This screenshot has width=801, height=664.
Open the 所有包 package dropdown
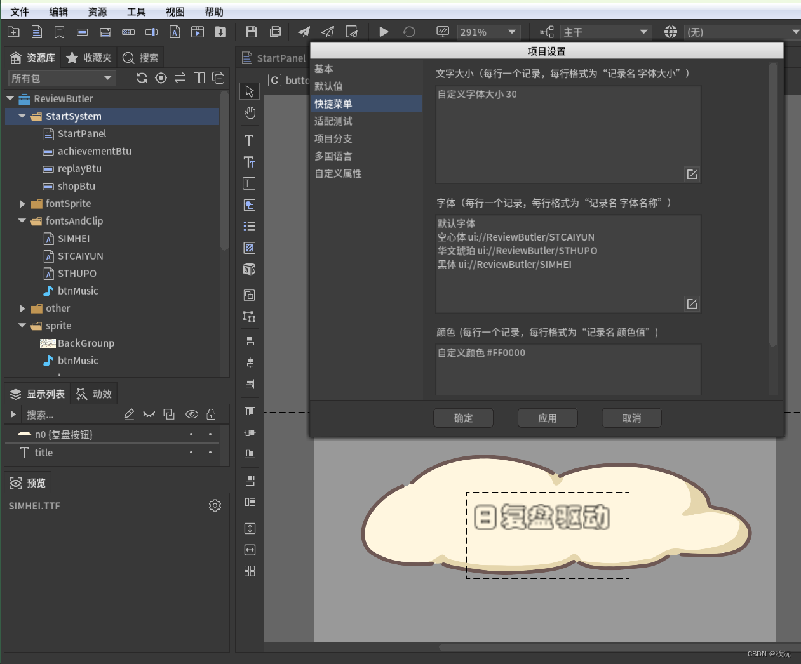tap(62, 78)
